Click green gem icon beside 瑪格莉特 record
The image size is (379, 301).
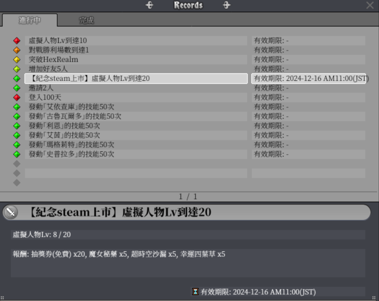(17, 144)
